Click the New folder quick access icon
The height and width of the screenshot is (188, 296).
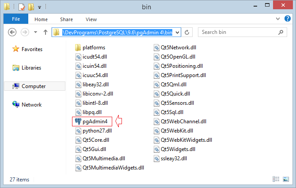click(31, 7)
